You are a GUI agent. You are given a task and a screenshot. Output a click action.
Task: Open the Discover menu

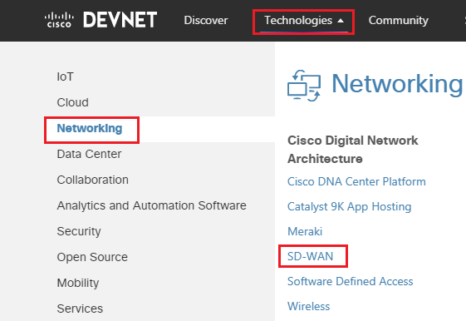click(x=206, y=20)
